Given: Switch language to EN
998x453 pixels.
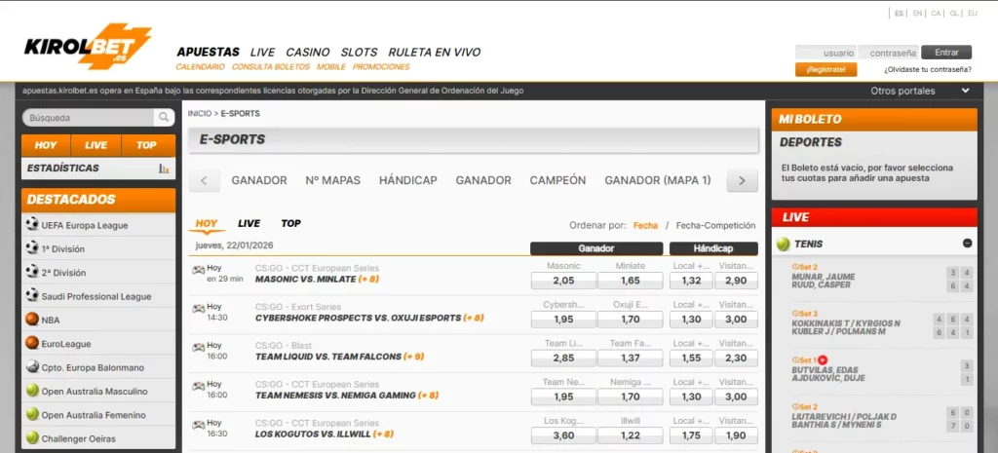Looking at the screenshot, I should tap(917, 13).
